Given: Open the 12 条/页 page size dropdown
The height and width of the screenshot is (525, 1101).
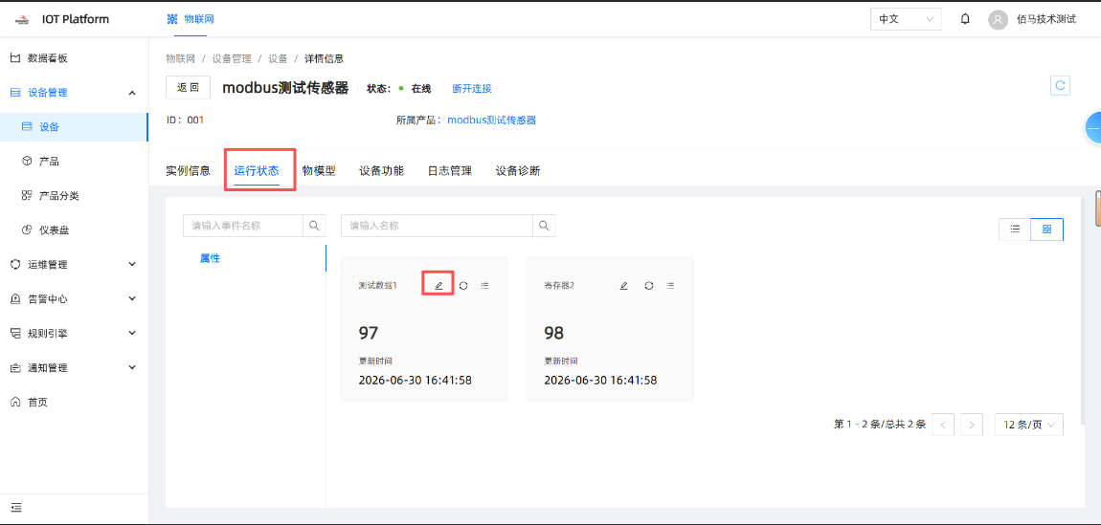Looking at the screenshot, I should pyautogui.click(x=1028, y=425).
